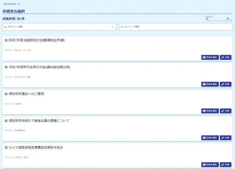Click the document icon beside 令和7年度 街路防犯灯設置補助金(申請)

(6, 40)
